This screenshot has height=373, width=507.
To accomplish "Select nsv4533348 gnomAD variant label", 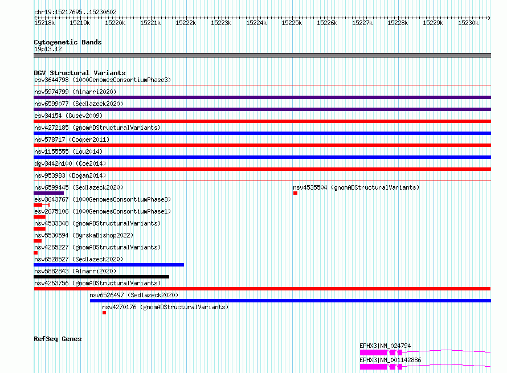I will tap(97, 223).
